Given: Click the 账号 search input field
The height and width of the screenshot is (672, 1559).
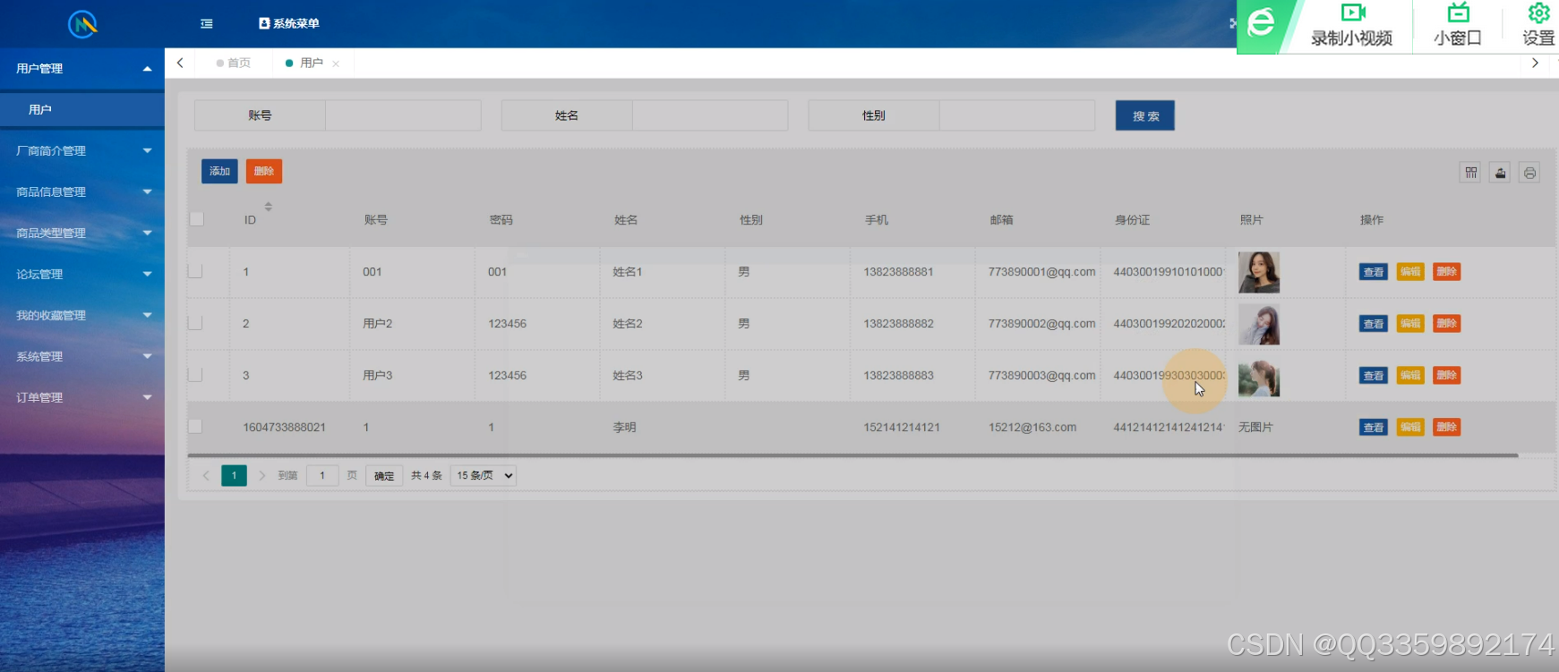Looking at the screenshot, I should point(403,115).
